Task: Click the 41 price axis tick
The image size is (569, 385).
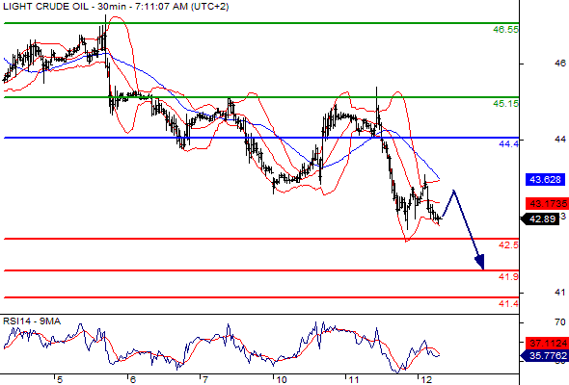Action: click(x=560, y=293)
